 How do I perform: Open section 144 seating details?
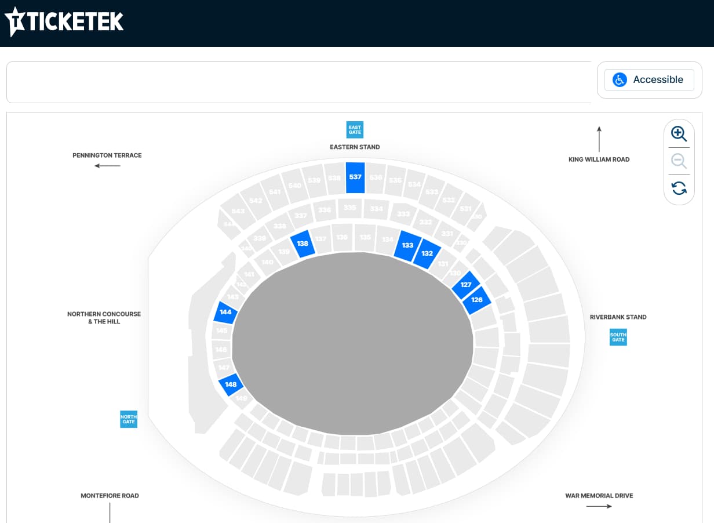pos(224,312)
